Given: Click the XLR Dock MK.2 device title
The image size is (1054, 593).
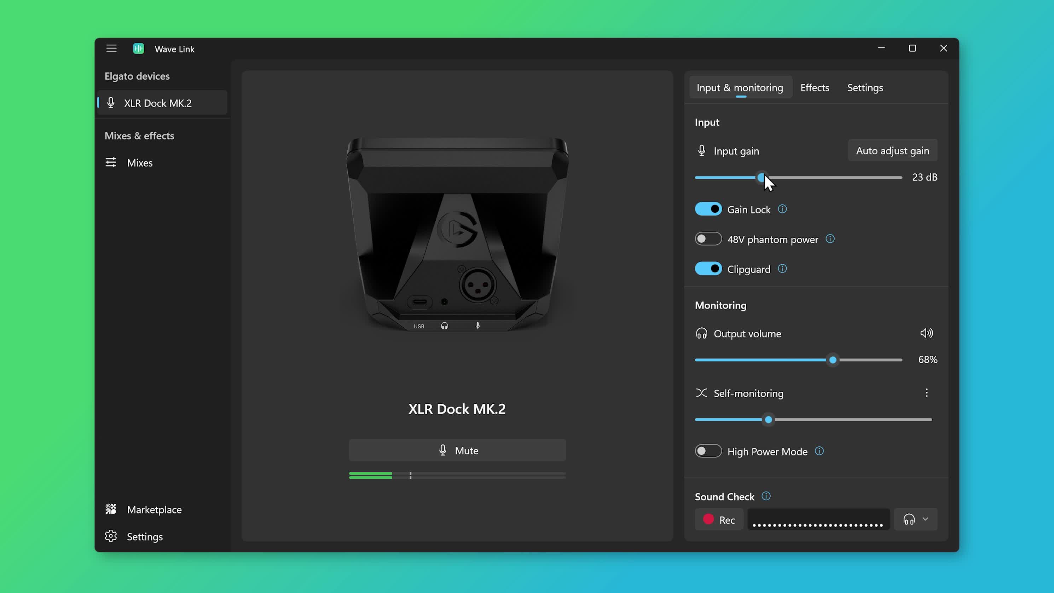Looking at the screenshot, I should point(457,409).
